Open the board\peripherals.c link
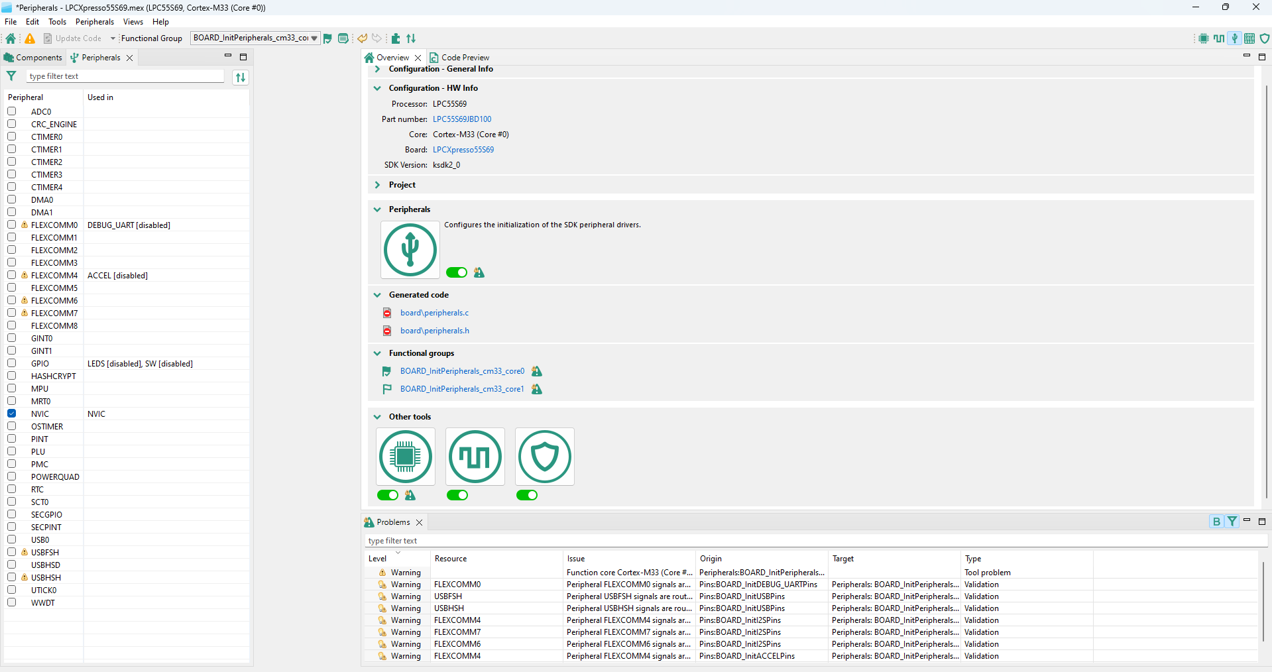1272x672 pixels. pos(434,313)
